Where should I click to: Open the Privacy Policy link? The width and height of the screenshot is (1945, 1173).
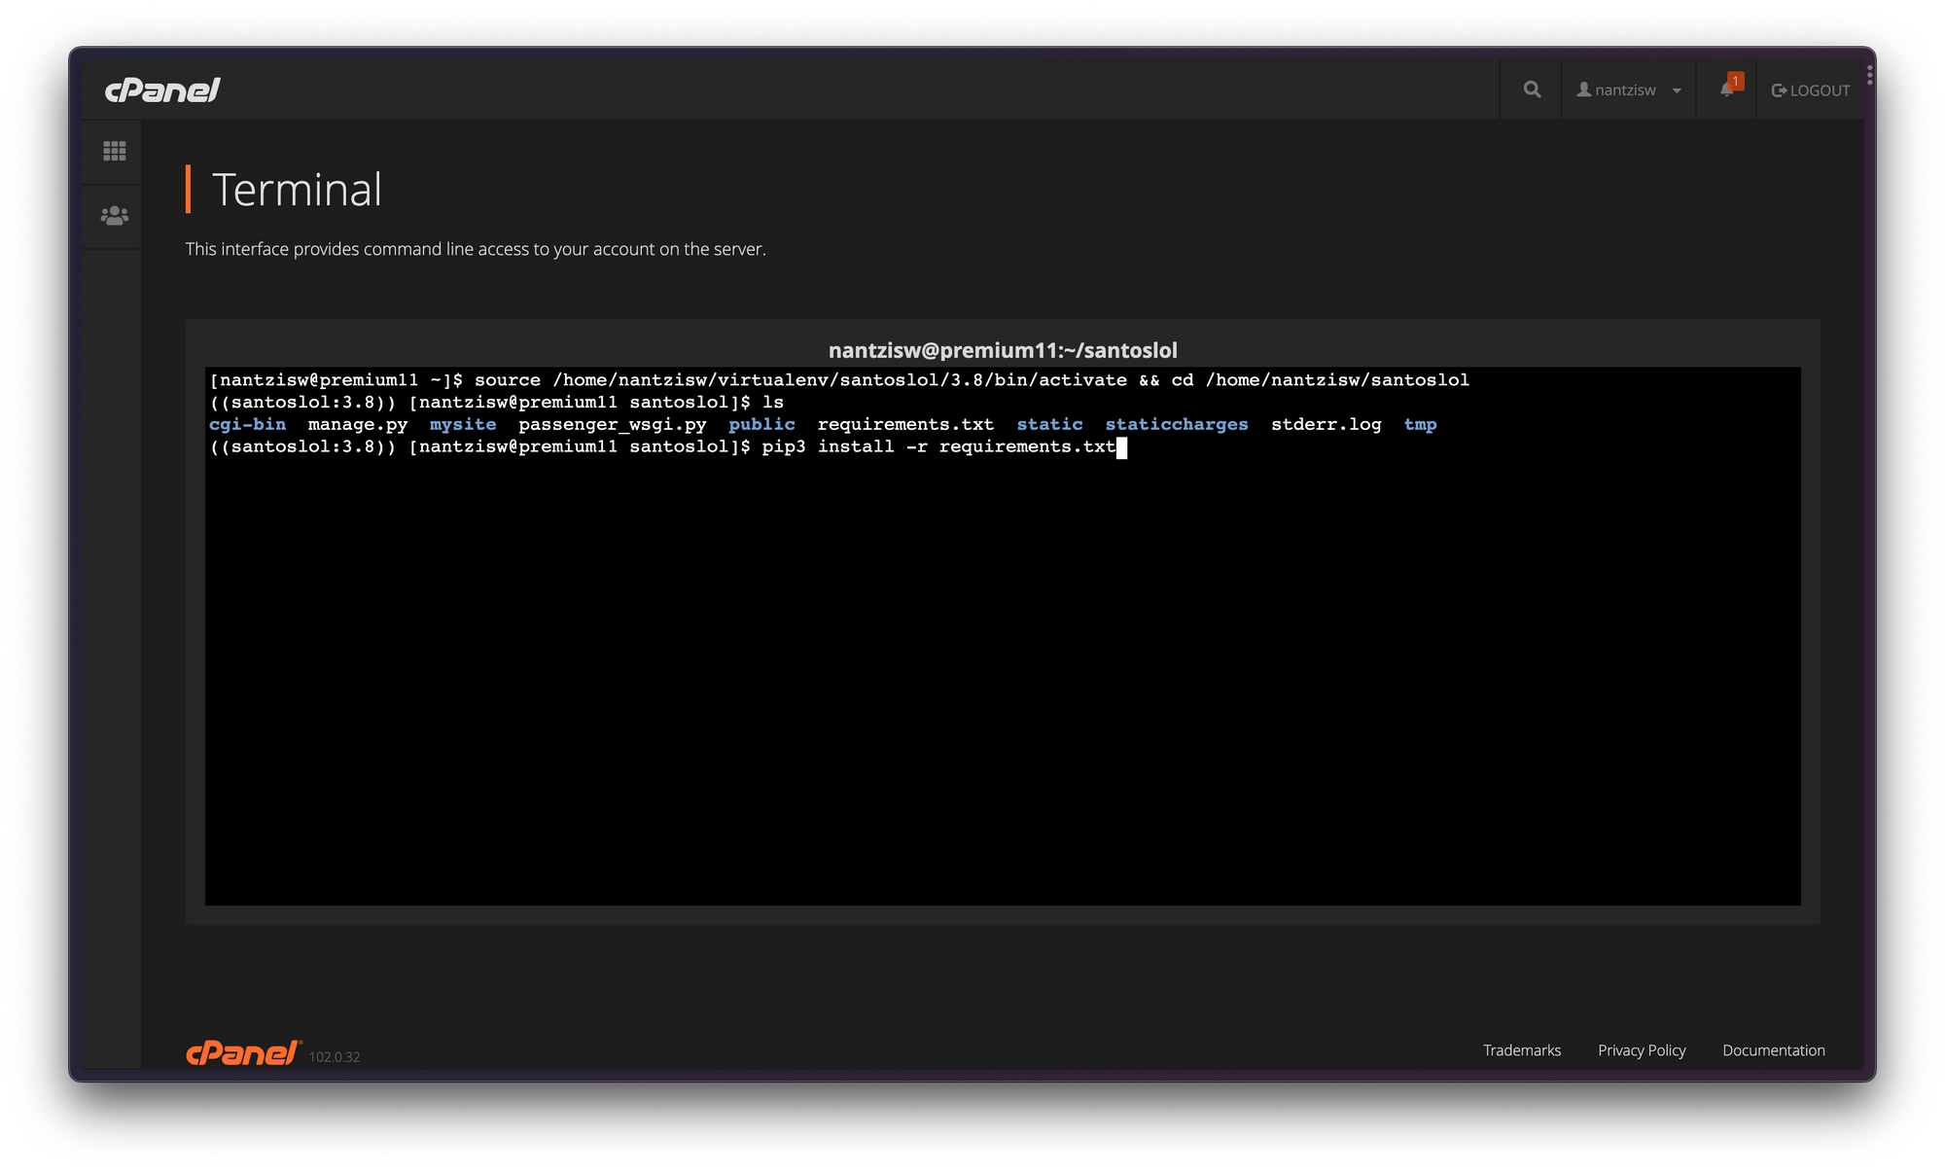click(x=1642, y=1050)
